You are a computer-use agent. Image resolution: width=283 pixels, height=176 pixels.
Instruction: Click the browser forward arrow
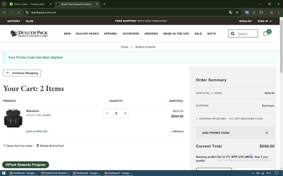pos(11,12)
